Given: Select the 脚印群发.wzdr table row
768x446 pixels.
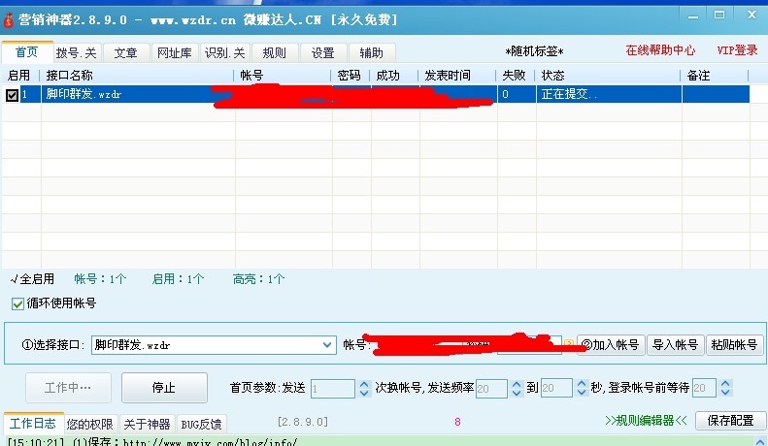Looking at the screenshot, I should point(375,94).
